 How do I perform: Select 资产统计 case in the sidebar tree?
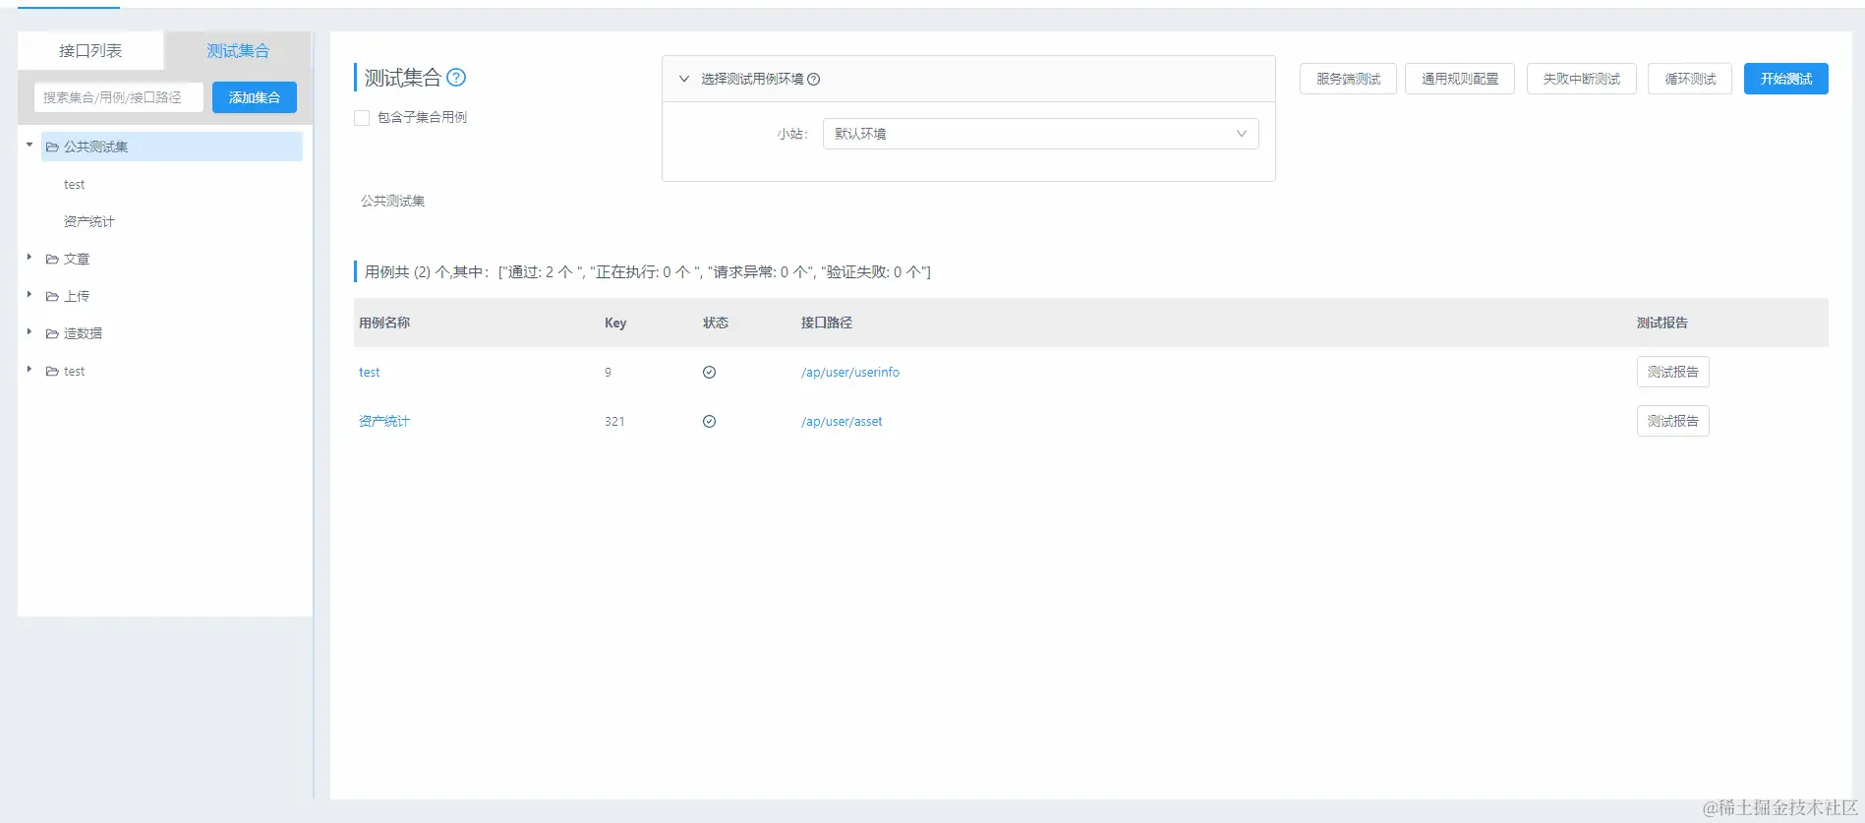(89, 222)
